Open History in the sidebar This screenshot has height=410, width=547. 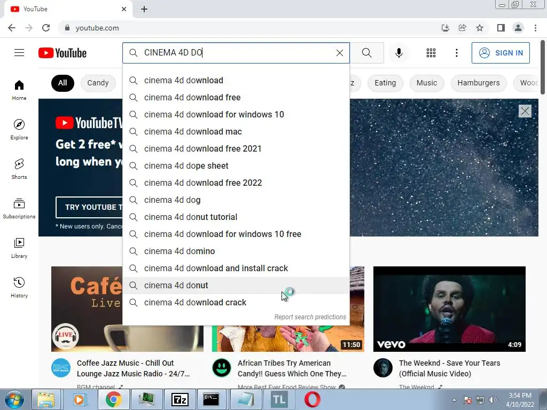point(19,287)
